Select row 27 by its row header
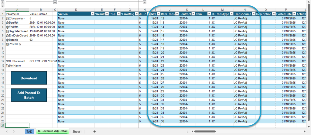 point(2,126)
